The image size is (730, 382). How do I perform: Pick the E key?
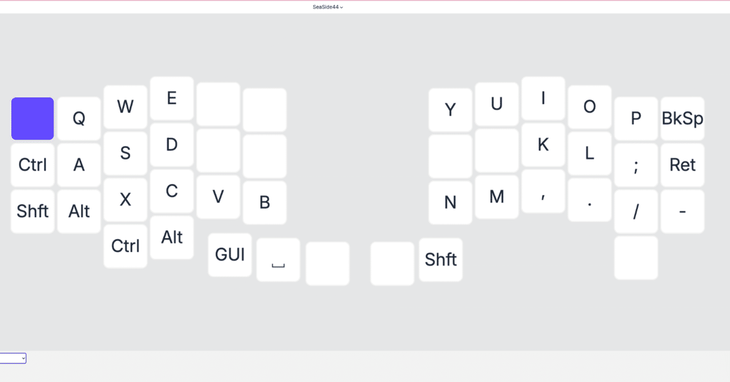tap(172, 99)
